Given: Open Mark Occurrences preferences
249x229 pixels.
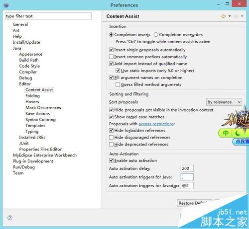Looking at the screenshot, I should tap(43, 108).
